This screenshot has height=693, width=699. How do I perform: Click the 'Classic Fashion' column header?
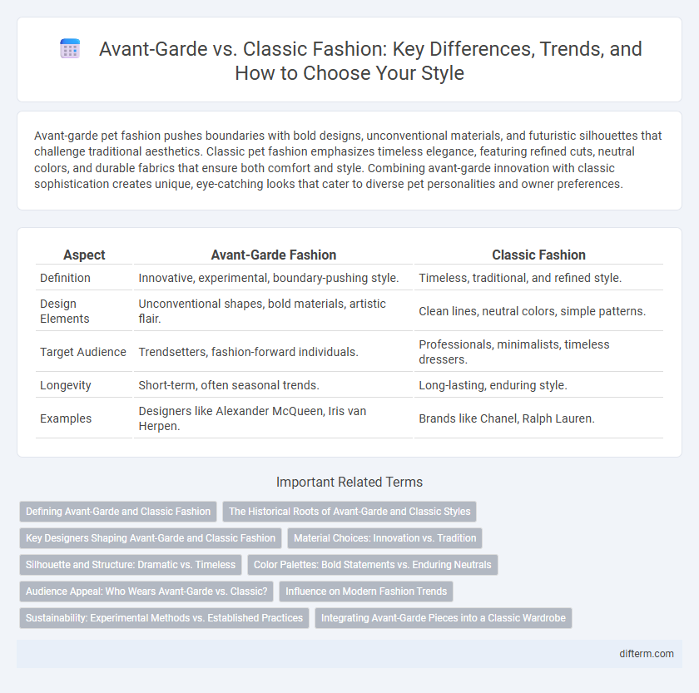coord(538,255)
